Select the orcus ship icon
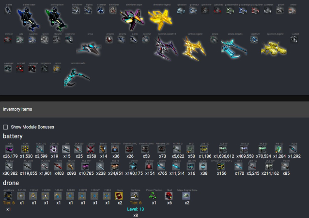The image size is (309, 218). coord(89,49)
